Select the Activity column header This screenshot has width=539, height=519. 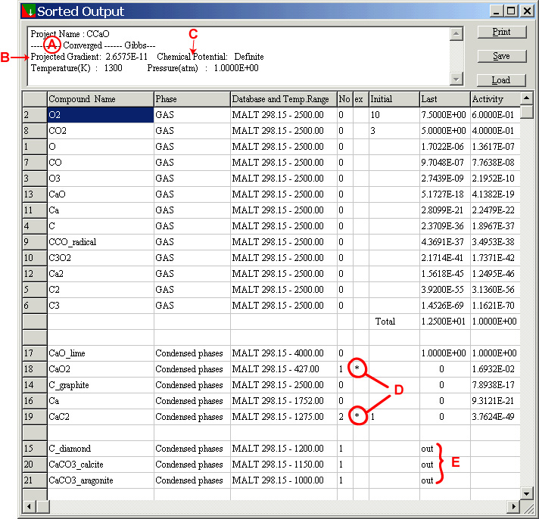pyautogui.click(x=494, y=99)
